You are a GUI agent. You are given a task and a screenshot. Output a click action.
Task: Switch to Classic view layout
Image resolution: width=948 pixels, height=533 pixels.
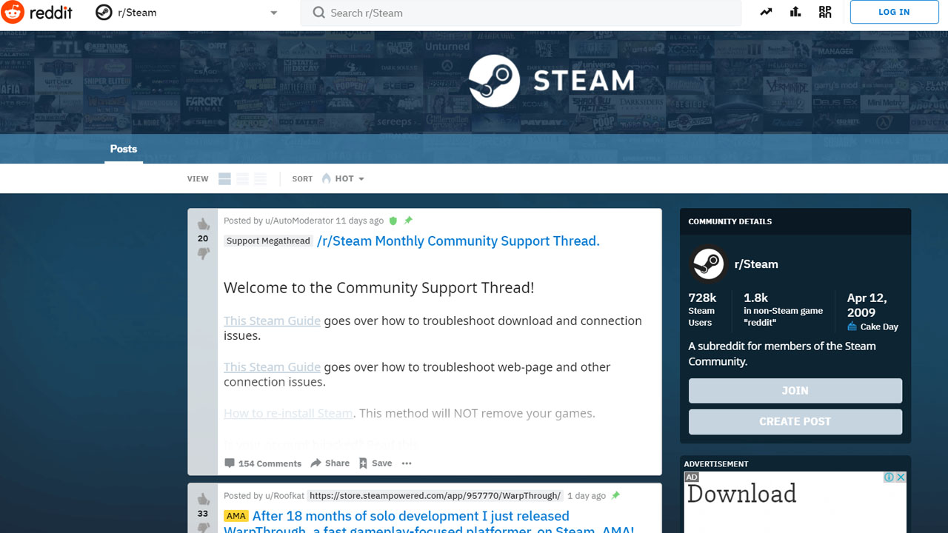242,179
